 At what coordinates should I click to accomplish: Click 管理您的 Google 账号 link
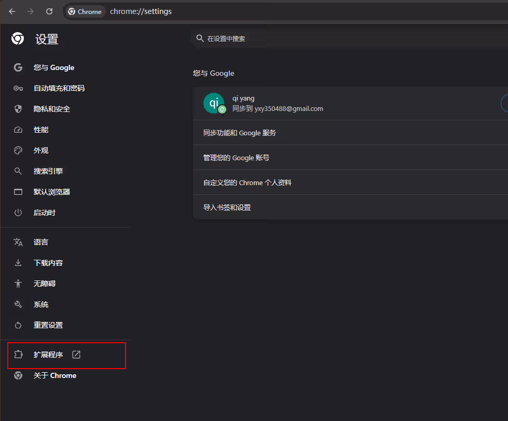(236, 158)
